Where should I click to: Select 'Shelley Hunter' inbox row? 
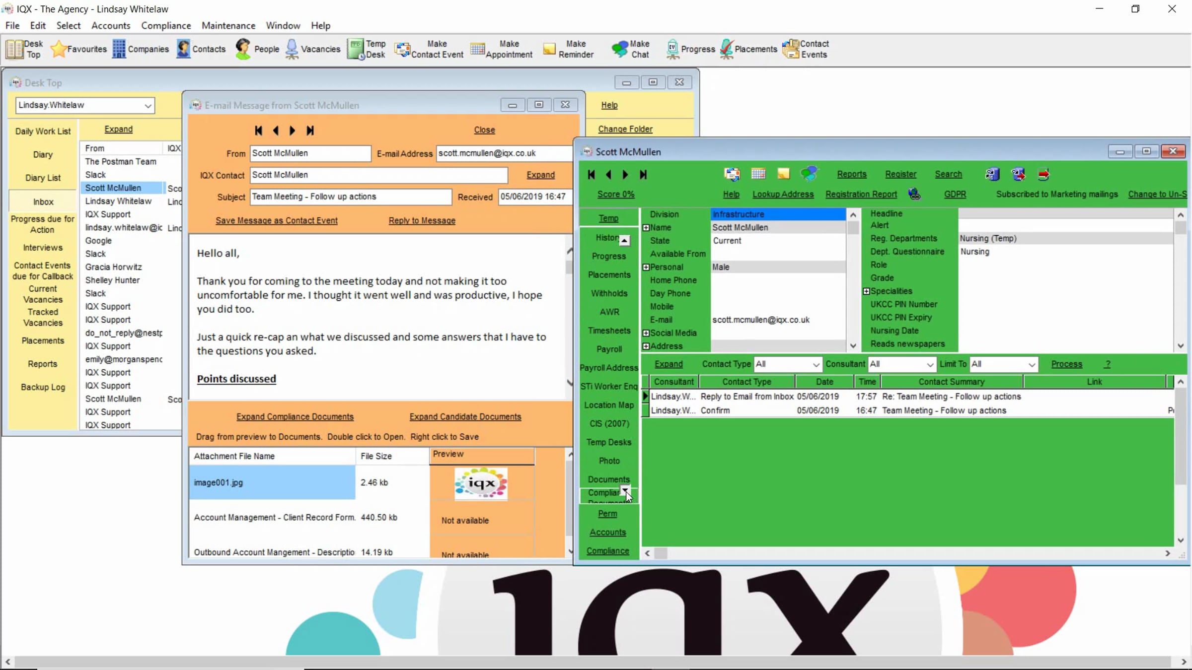point(123,280)
